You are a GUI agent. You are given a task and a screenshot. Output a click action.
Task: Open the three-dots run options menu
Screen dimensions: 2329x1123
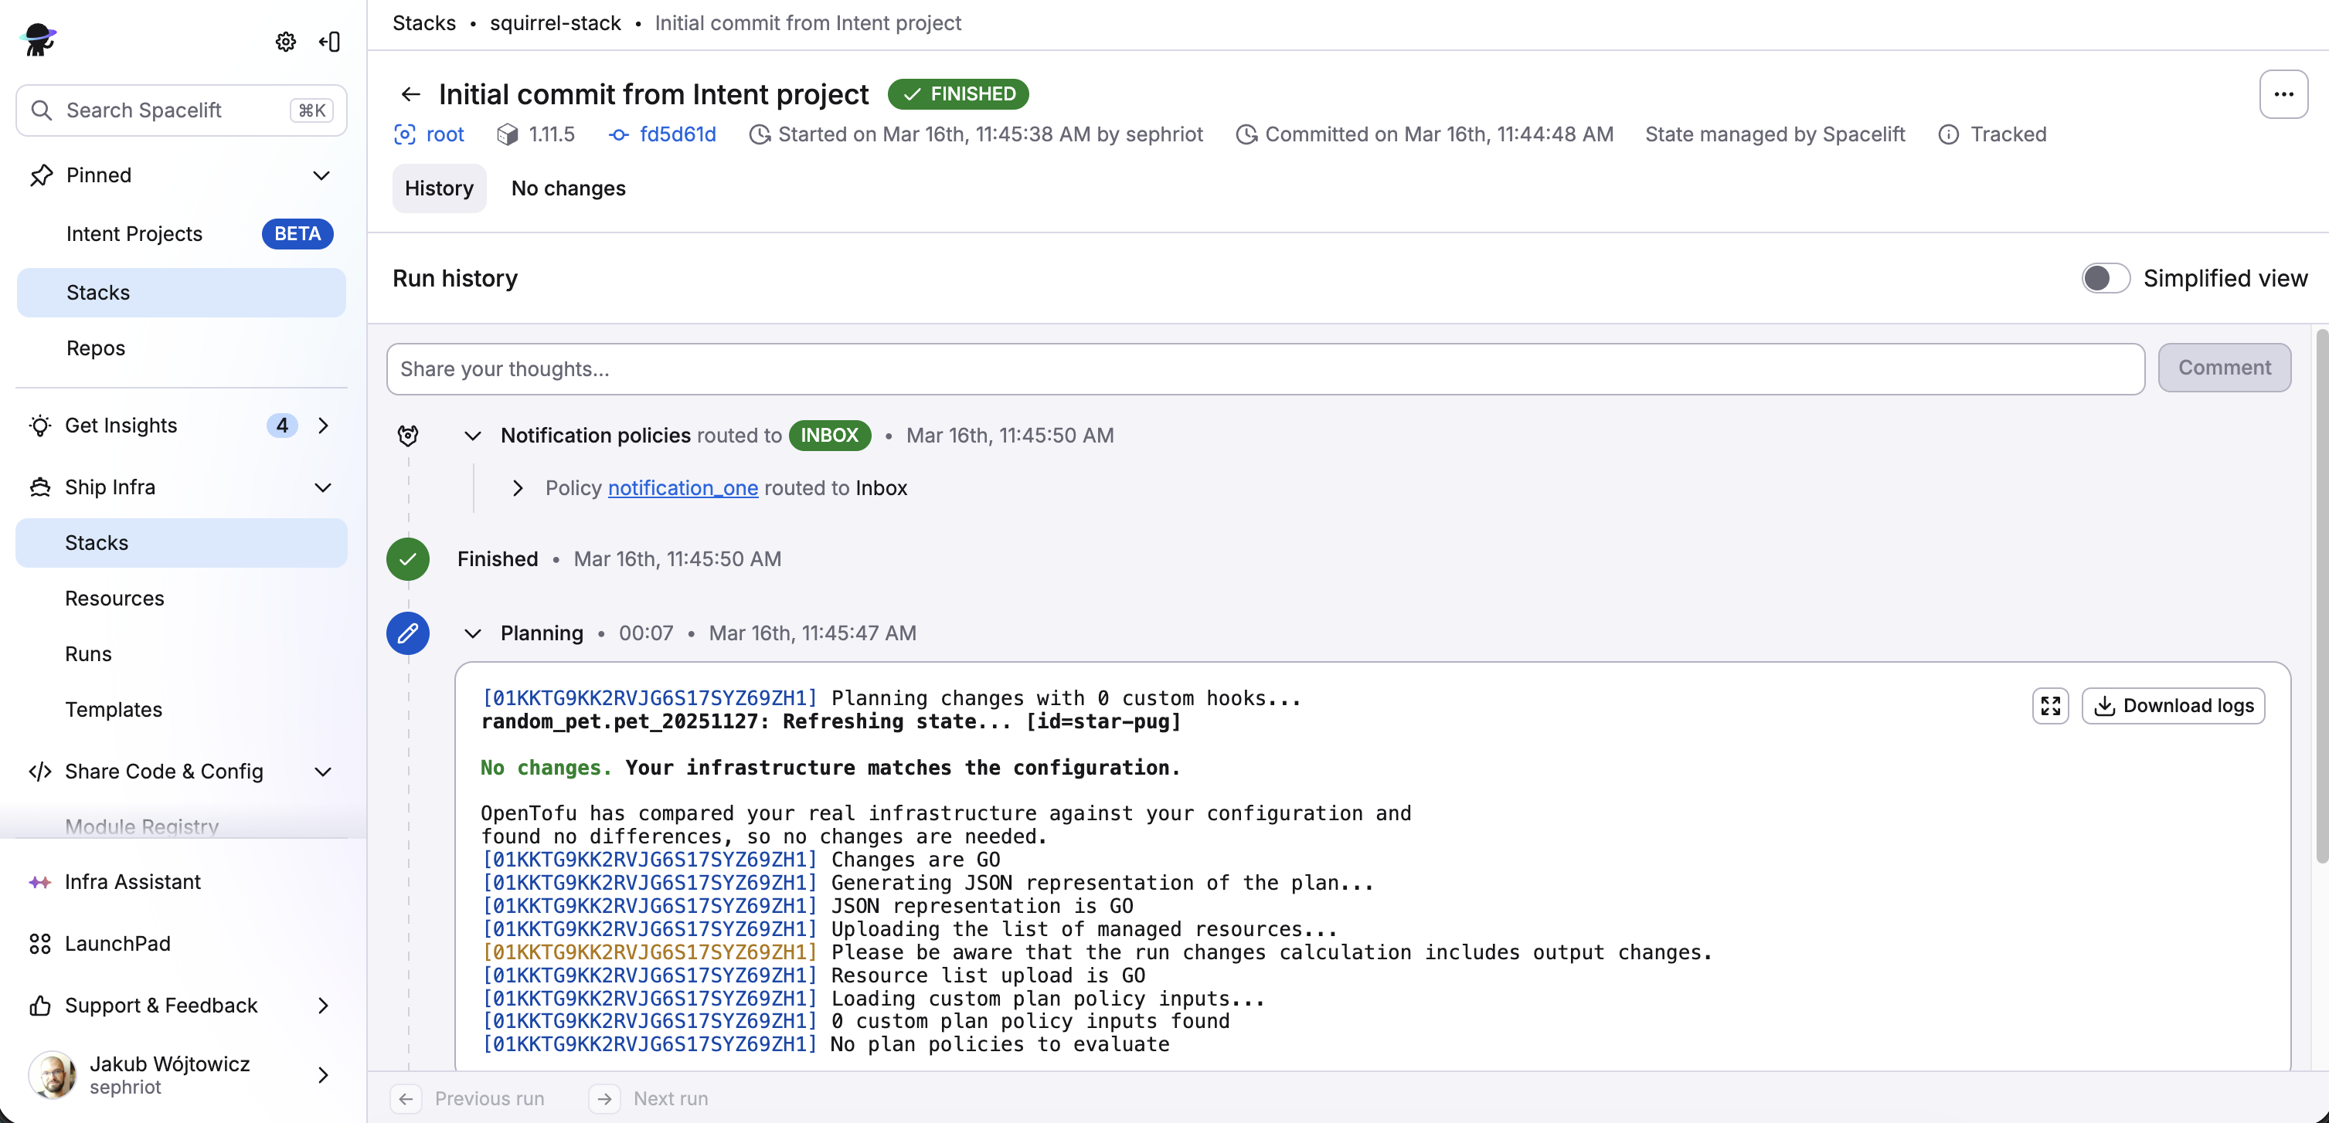point(2282,94)
